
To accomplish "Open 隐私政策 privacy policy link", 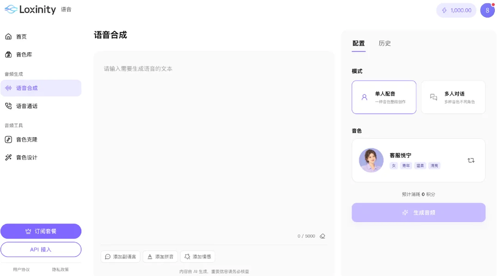I will (60, 270).
